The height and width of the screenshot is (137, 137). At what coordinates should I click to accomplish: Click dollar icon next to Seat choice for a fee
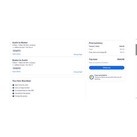(13, 85)
